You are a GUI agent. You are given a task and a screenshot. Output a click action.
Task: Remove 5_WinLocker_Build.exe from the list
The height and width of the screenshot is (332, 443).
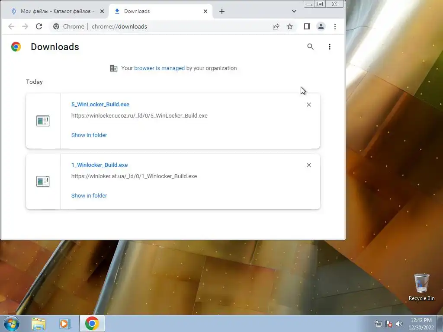[x=309, y=105]
